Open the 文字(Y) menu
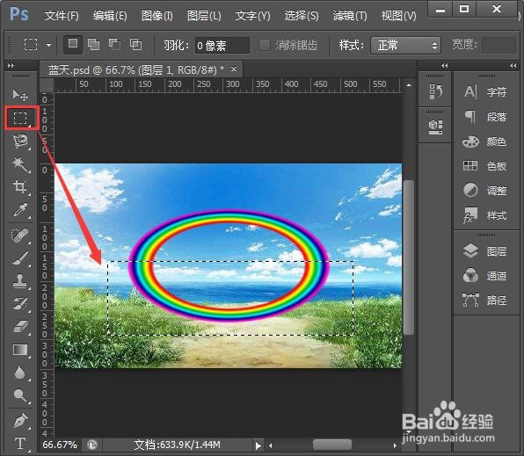 click(252, 16)
